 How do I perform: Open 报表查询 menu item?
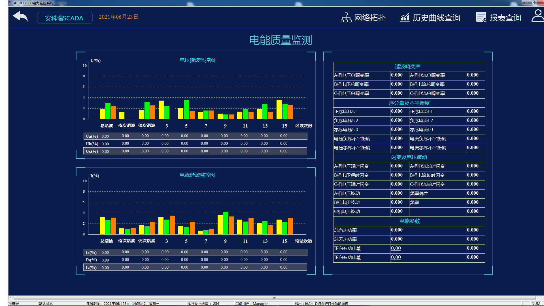tap(505, 18)
